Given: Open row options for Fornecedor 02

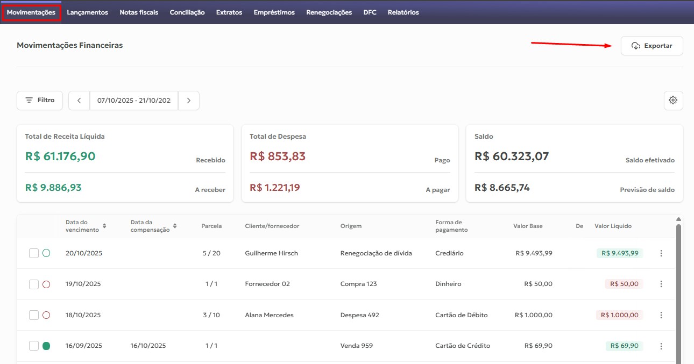Looking at the screenshot, I should (661, 284).
